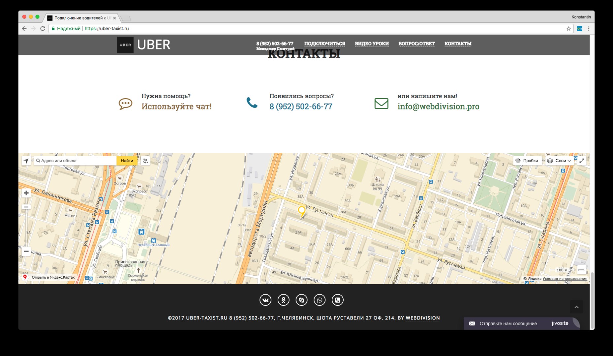This screenshot has height=356, width=613.
Task: Expand the map to fullscreen
Action: pos(582,161)
